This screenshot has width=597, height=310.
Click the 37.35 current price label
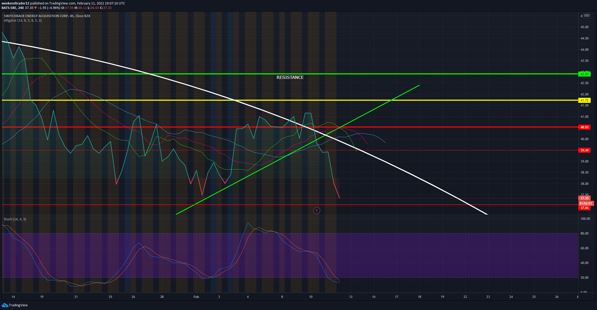[x=584, y=198]
